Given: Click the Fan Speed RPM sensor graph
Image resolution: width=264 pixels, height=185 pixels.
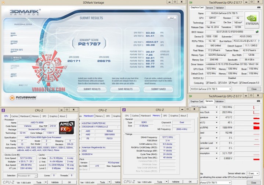Looking at the screenshot, I should point(247,128).
